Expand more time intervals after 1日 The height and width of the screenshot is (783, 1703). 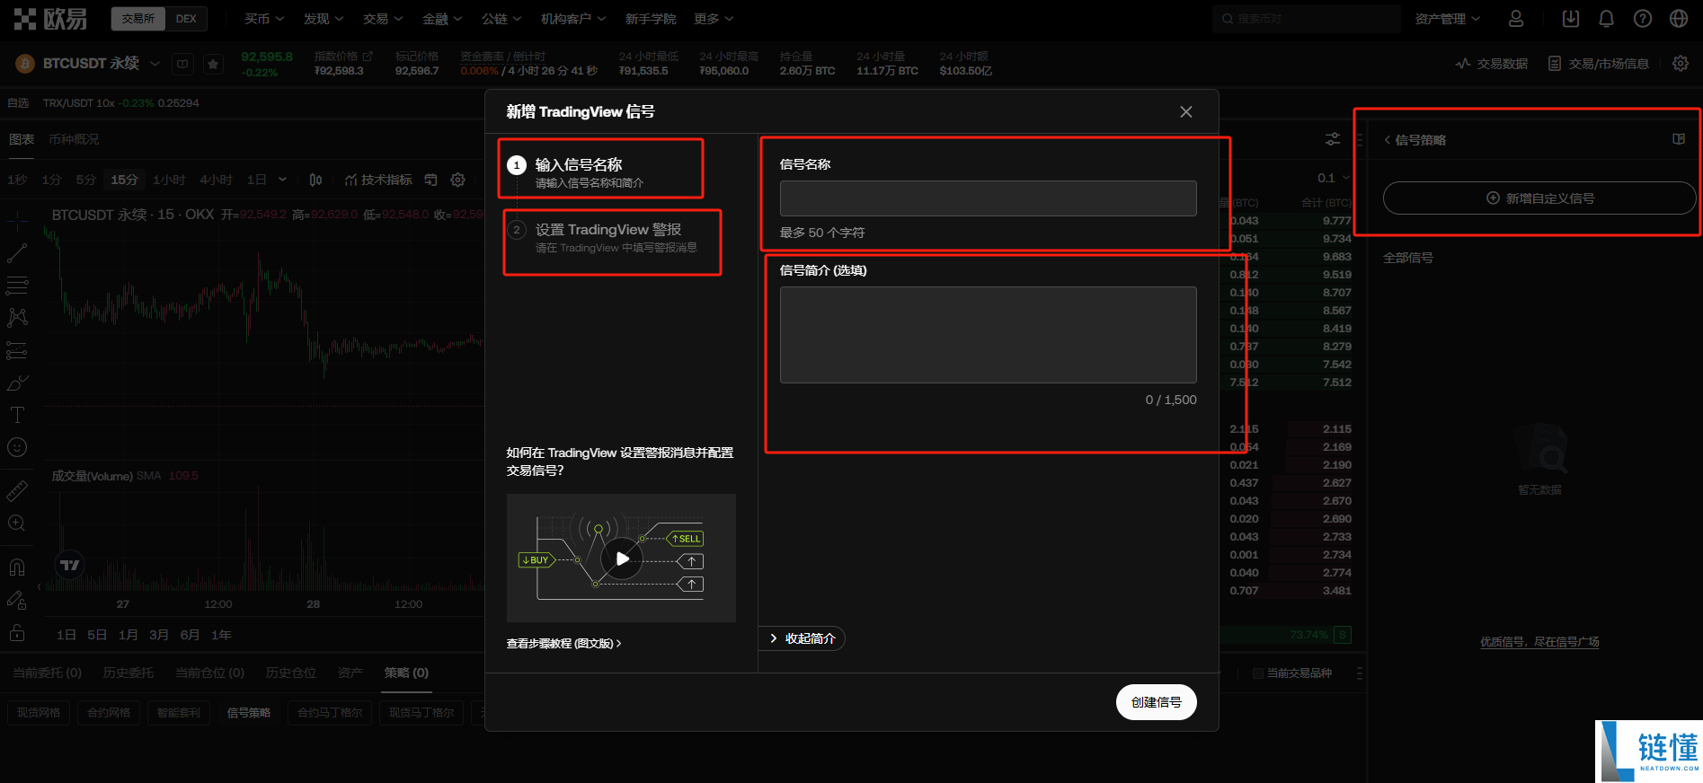(x=282, y=180)
